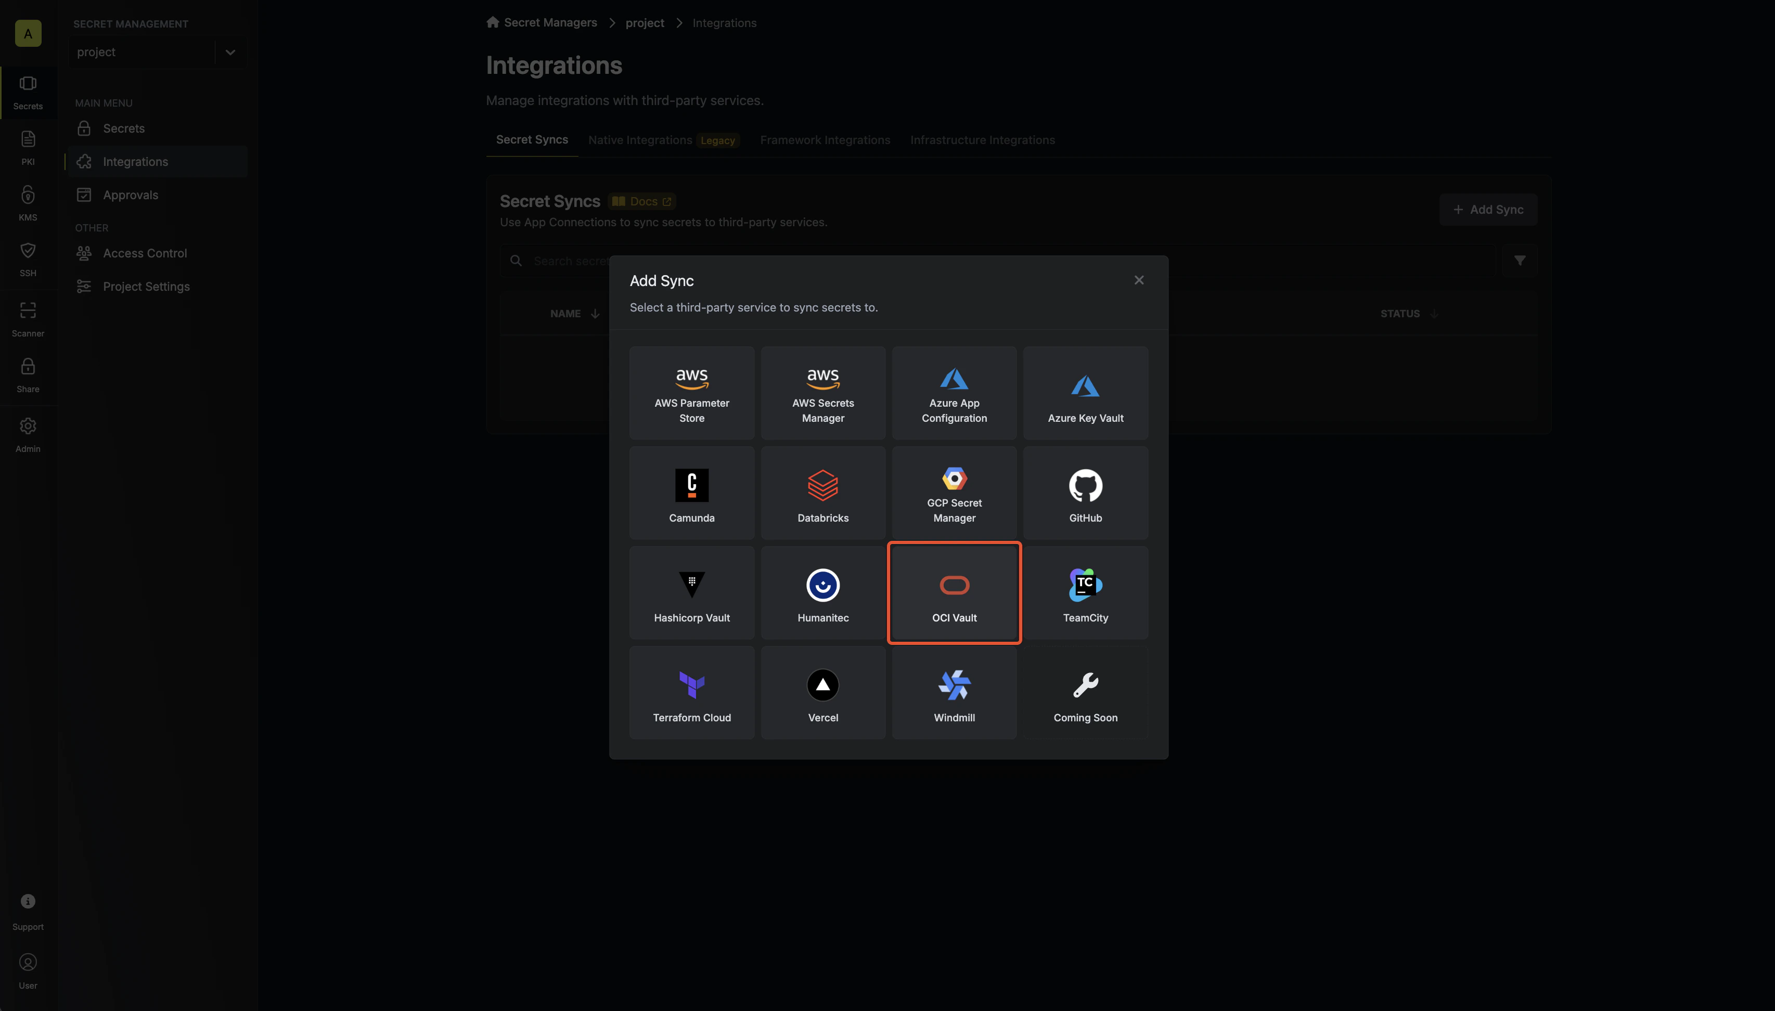Switch to Framework Integrations tab
Screen dimensions: 1775x1011
click(825, 140)
